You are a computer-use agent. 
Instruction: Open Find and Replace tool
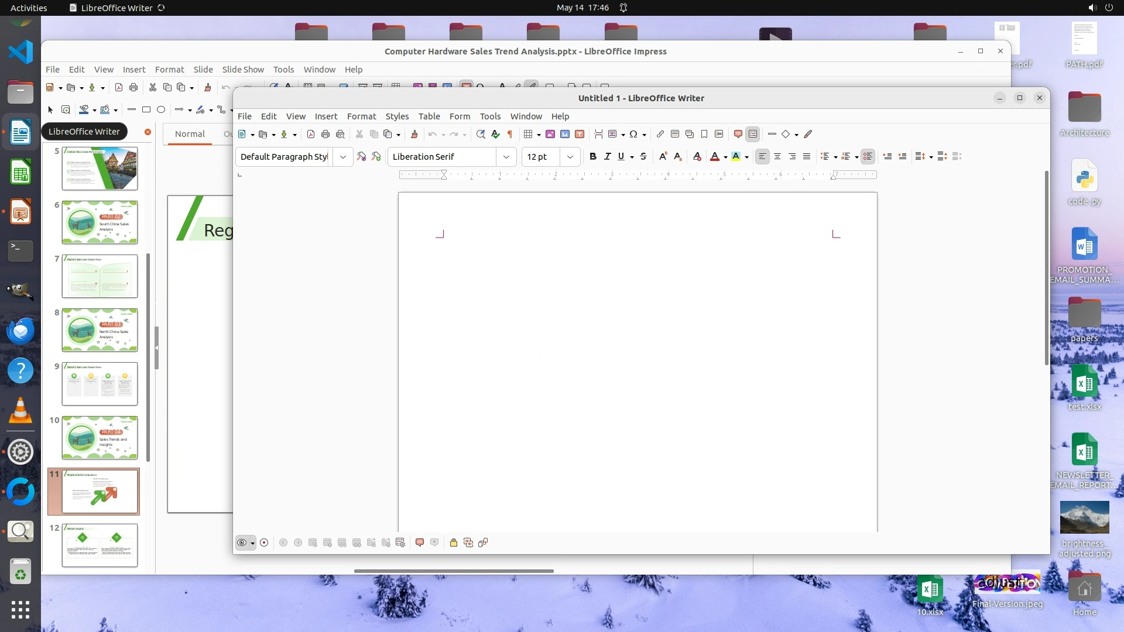pos(481,134)
